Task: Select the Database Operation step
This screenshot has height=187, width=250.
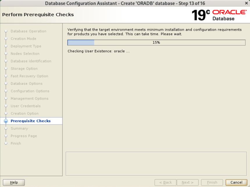Action: tap(28, 31)
